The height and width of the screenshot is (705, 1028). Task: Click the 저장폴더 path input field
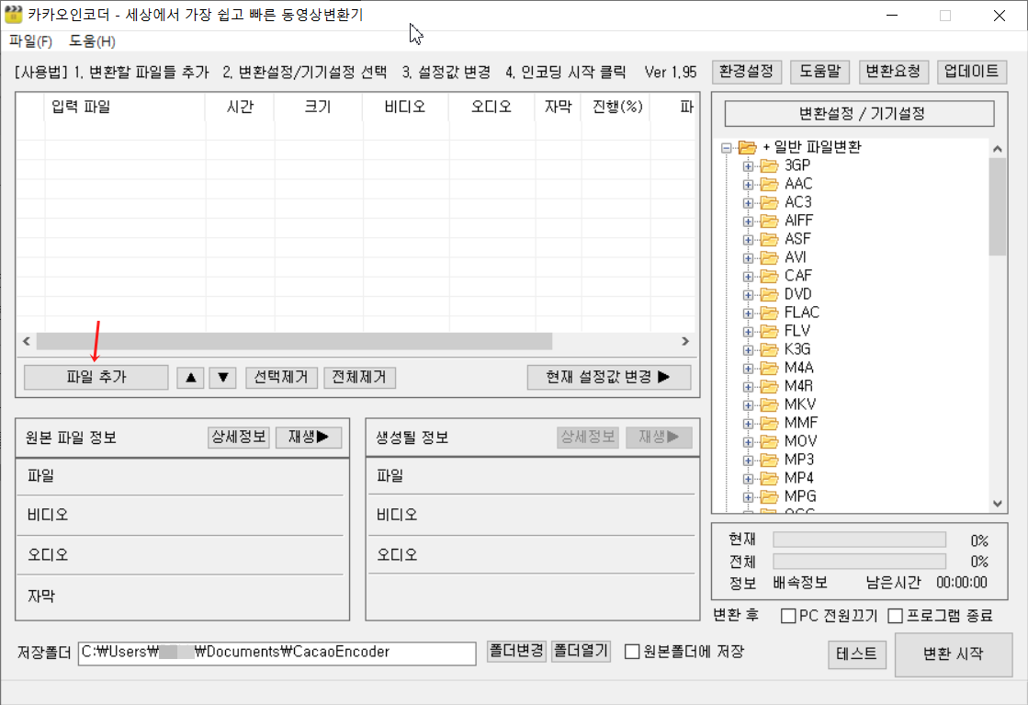[277, 654]
